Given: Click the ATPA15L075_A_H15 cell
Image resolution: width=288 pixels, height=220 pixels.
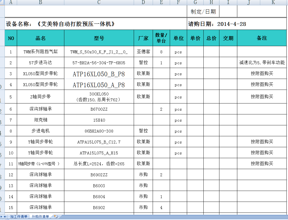Looking at the screenshot, I should coord(99,153).
